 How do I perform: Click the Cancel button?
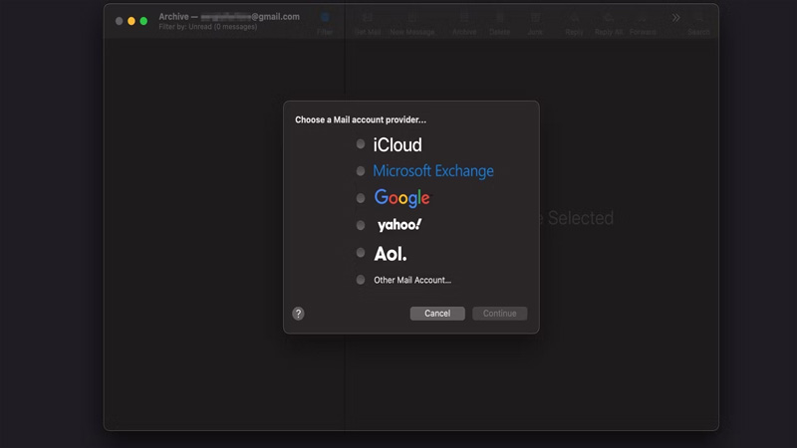pos(437,314)
